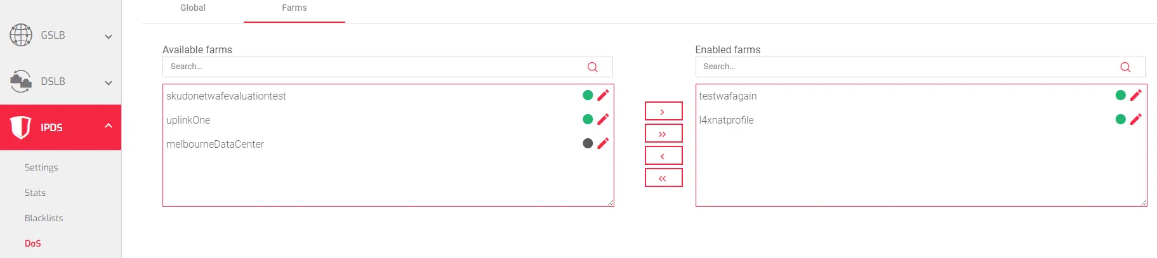Click green status dot for testwafagain

1120,95
